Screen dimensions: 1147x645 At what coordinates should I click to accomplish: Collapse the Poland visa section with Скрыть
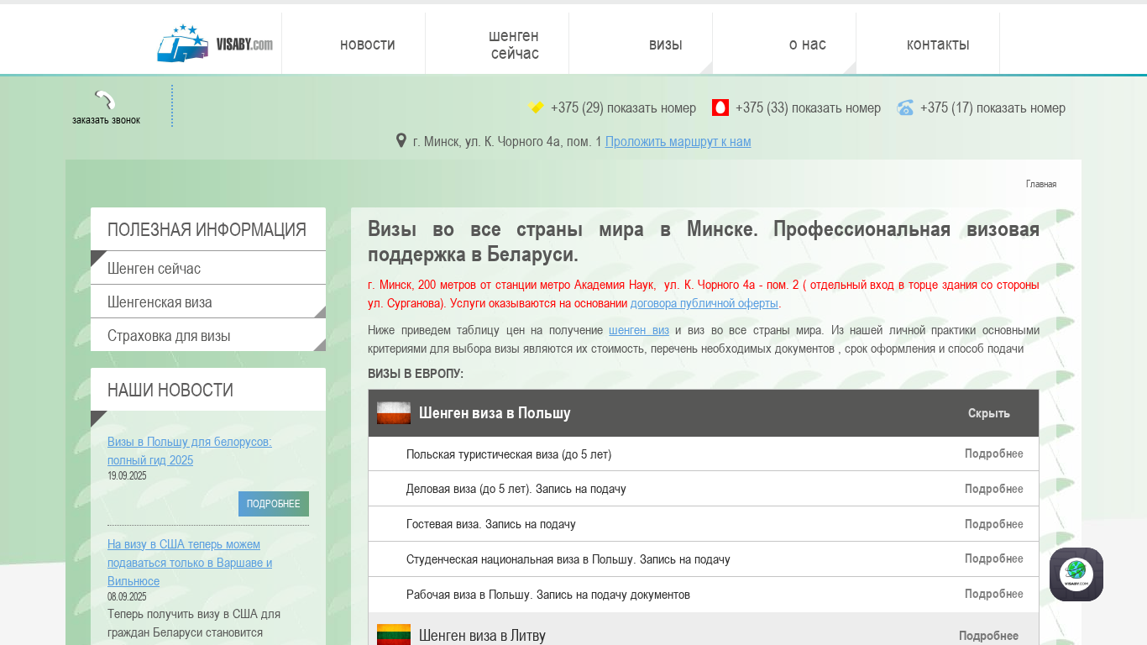tap(988, 413)
